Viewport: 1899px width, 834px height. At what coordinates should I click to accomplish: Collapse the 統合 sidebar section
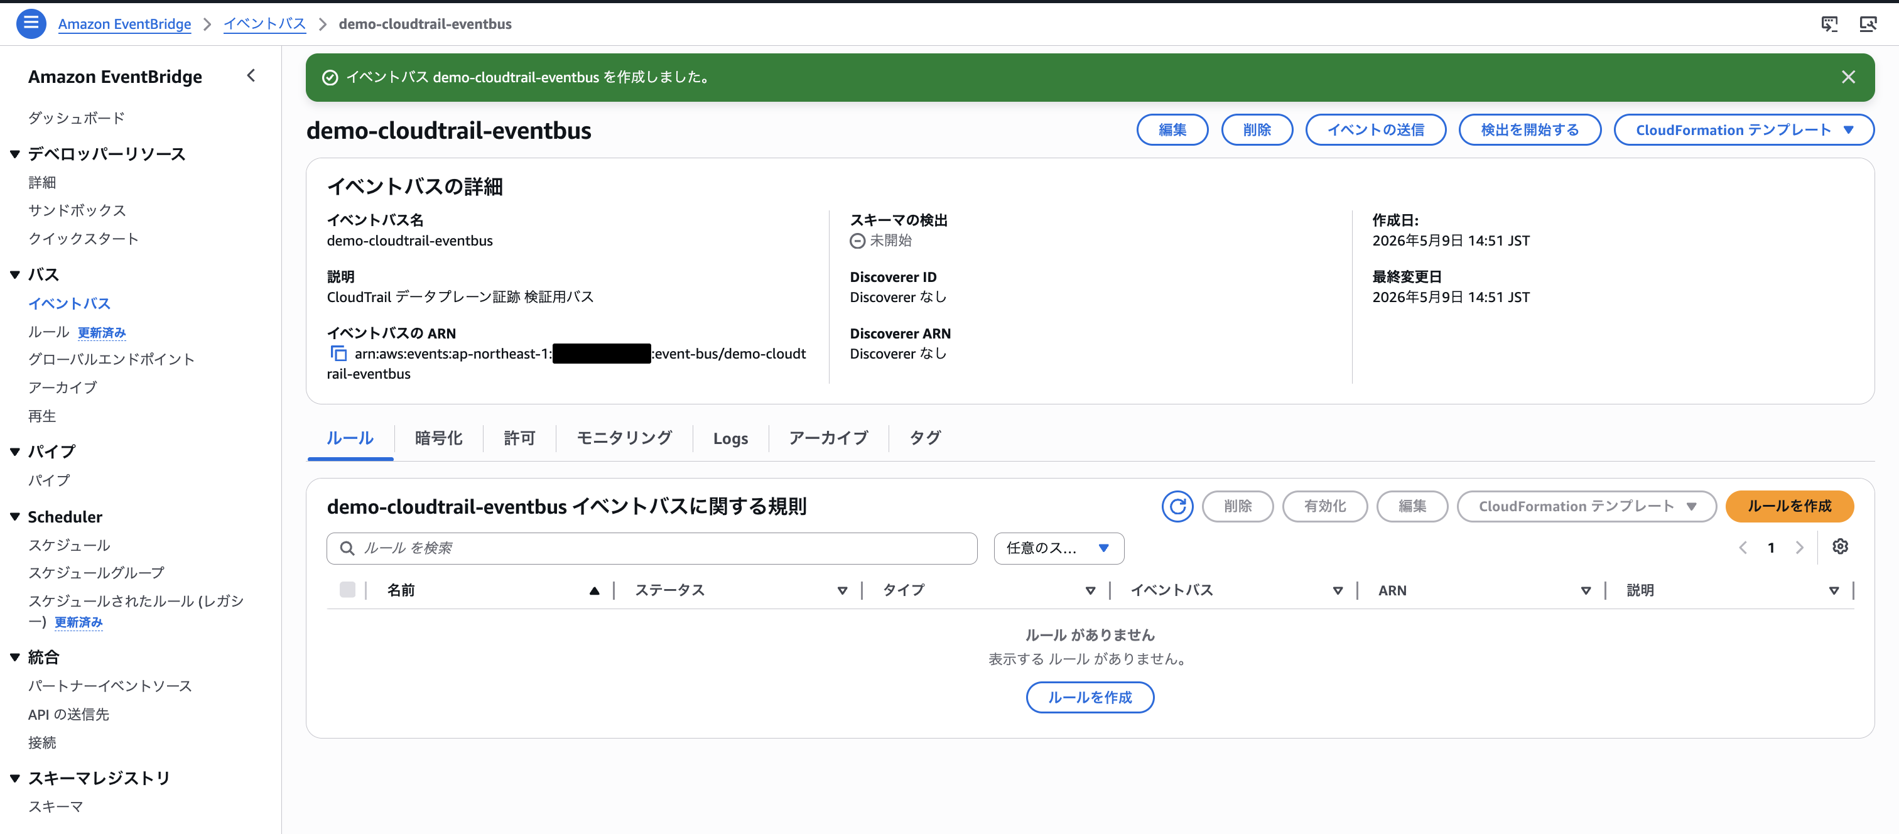[x=14, y=657]
